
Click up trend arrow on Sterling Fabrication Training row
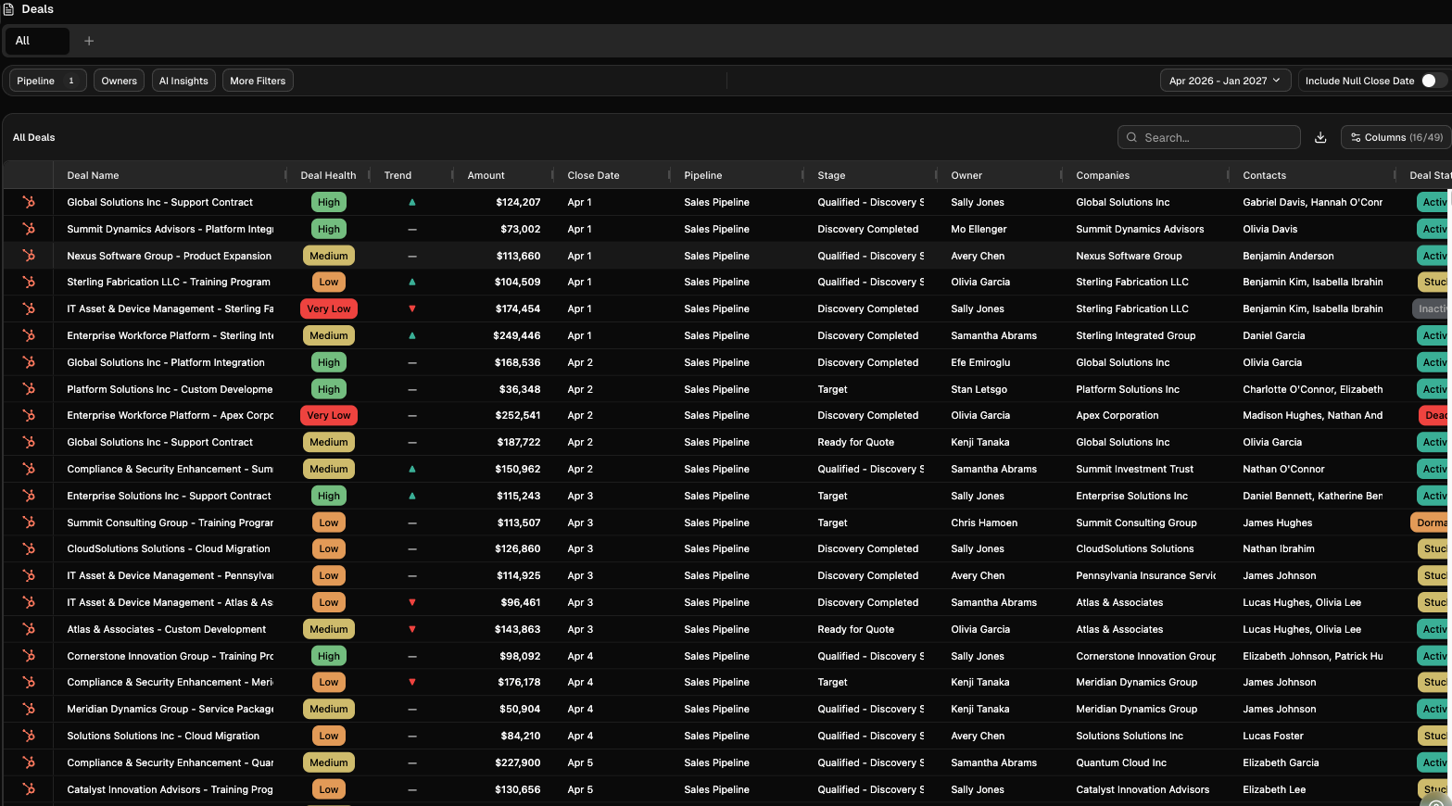412,282
